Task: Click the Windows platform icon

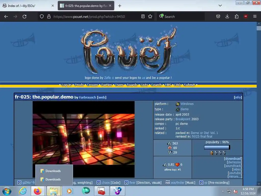Action: tap(178, 104)
